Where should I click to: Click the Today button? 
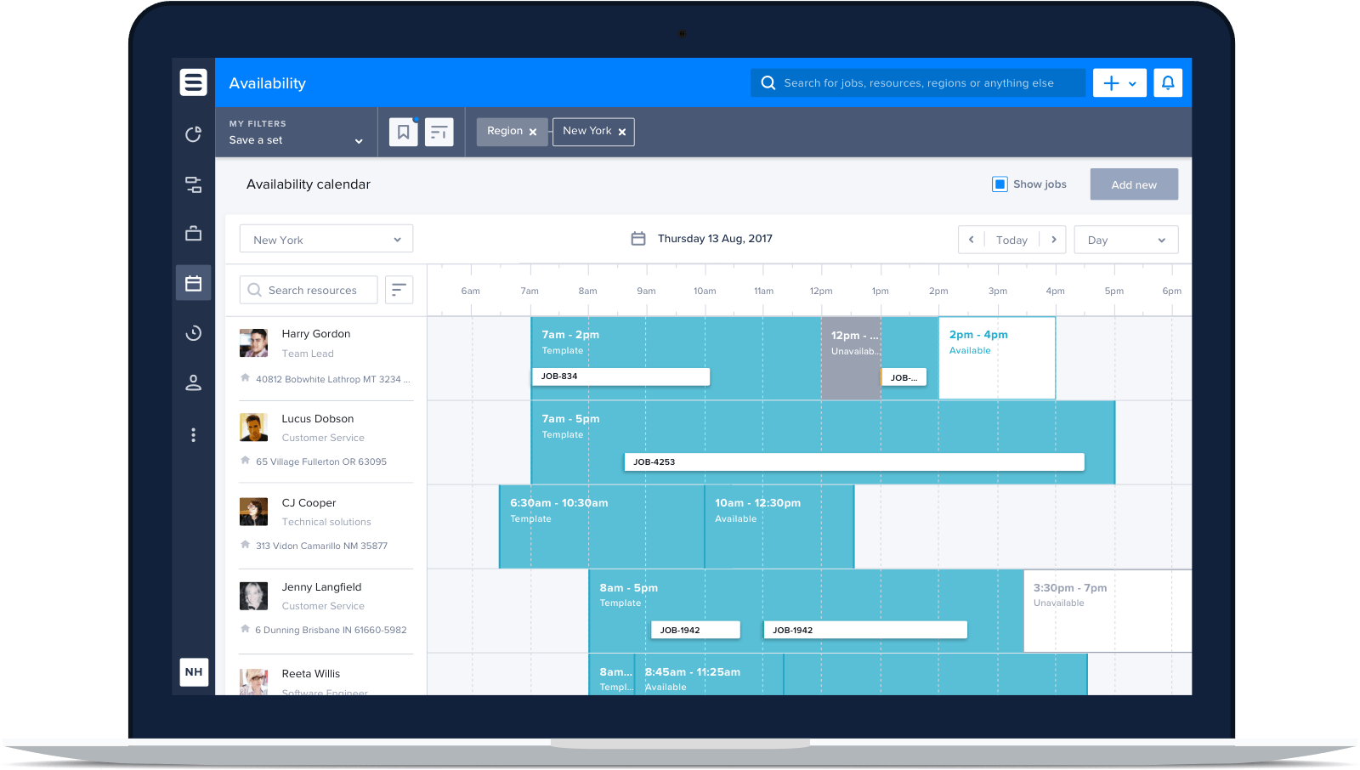[x=1011, y=240]
